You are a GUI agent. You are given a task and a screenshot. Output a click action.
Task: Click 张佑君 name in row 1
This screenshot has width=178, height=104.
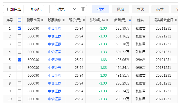(141, 28)
